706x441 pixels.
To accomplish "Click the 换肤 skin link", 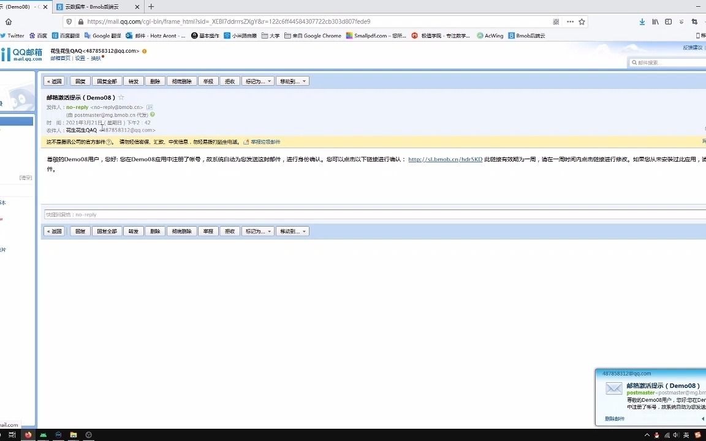I will tap(96, 59).
